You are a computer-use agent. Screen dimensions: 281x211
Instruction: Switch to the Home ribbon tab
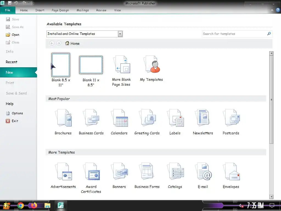point(24,10)
